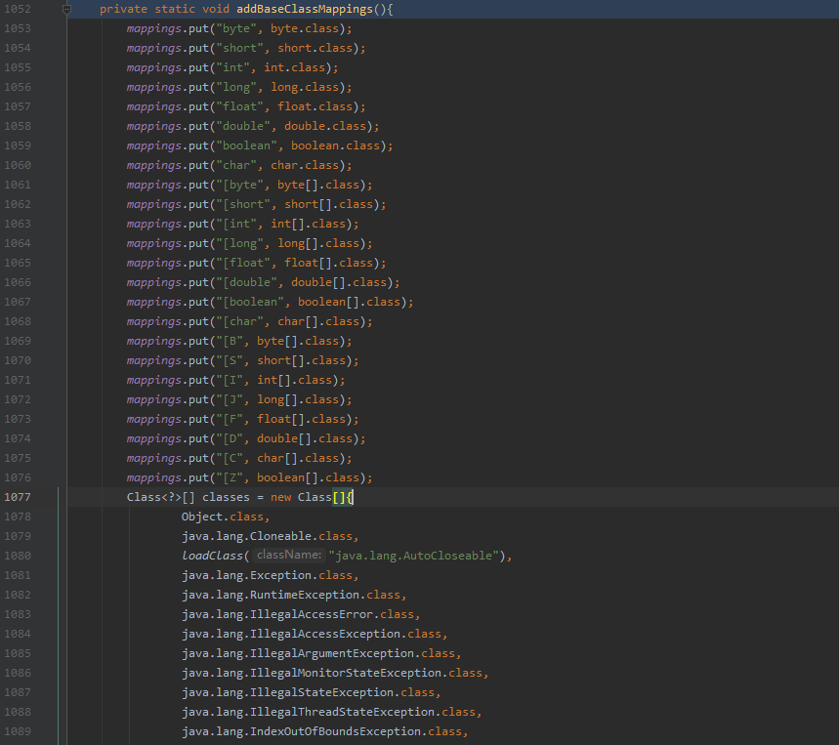The height and width of the screenshot is (745, 839).
Task: Click char.class on line 1060
Action: click(x=305, y=165)
